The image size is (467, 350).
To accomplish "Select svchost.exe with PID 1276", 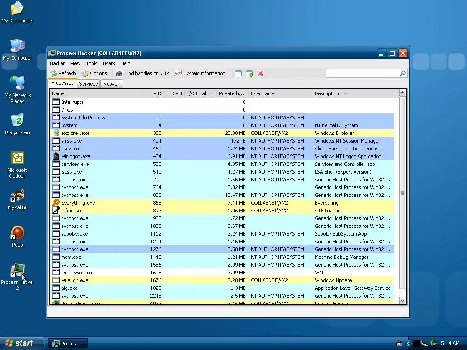I will click(222, 249).
